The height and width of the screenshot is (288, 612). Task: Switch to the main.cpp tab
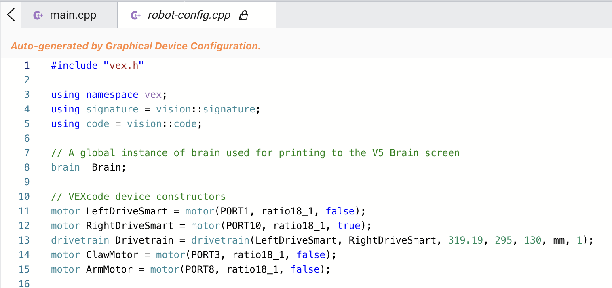coord(69,15)
